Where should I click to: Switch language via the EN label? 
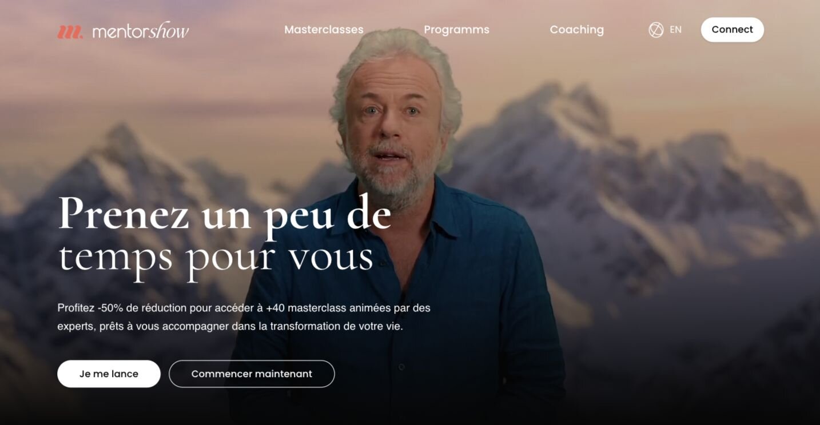pos(675,30)
